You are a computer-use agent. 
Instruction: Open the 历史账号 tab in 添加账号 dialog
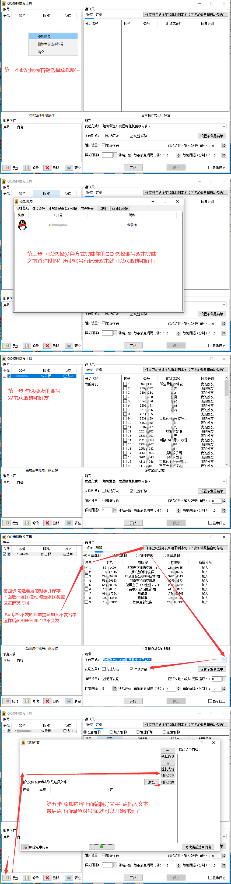tap(87, 209)
